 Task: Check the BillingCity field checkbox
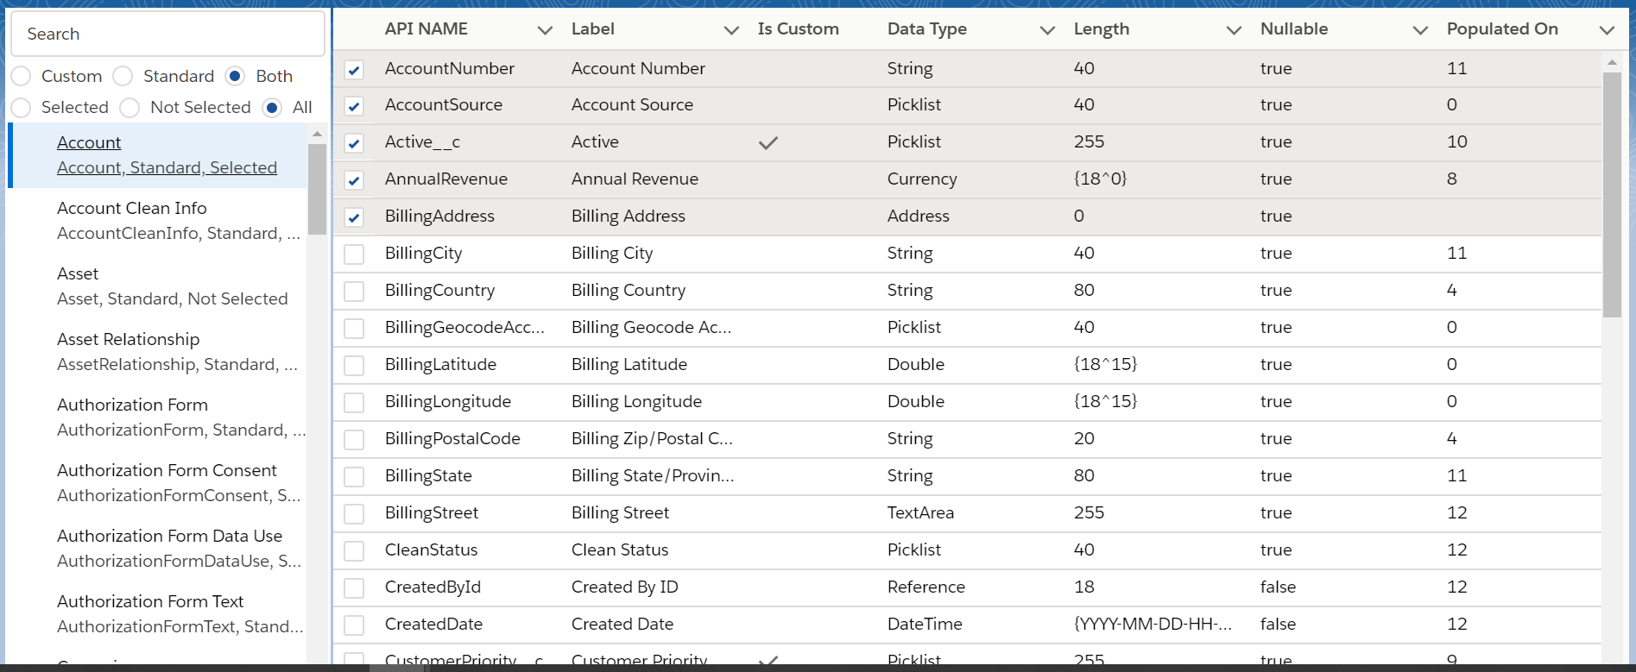coord(354,254)
